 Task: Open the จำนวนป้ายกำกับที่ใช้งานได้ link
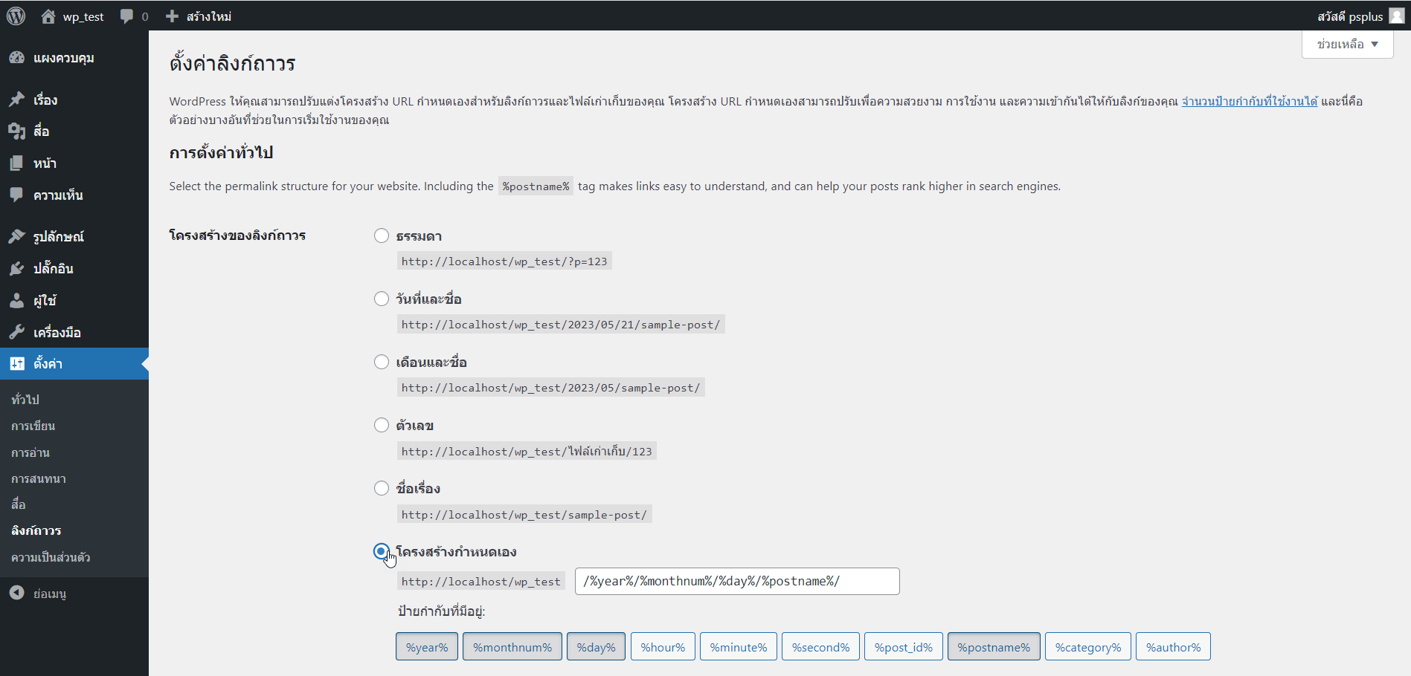coord(1250,101)
